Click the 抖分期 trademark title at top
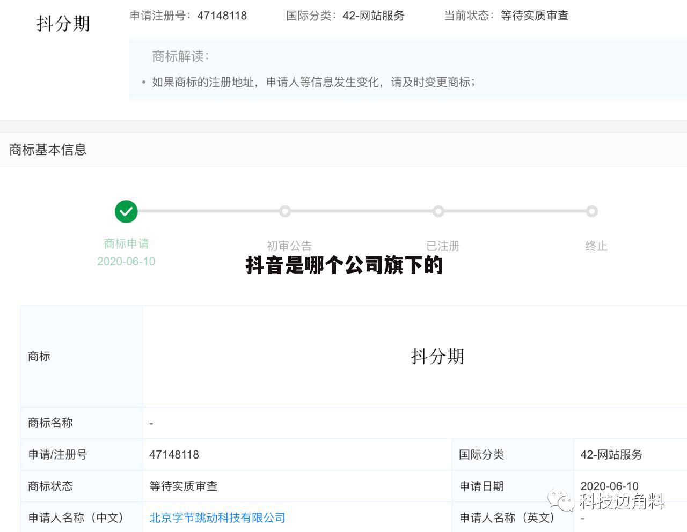 (63, 24)
